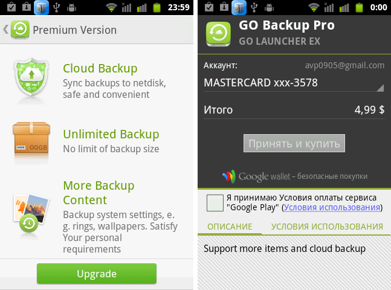Tap the Итого 4,99 $ total row

tap(294, 110)
